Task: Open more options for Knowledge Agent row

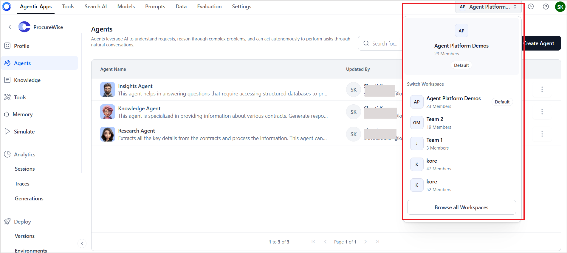Action: pyautogui.click(x=542, y=111)
